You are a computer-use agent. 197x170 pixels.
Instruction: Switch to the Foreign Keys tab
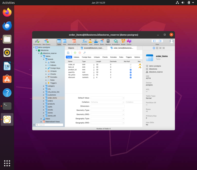point(86,57)
